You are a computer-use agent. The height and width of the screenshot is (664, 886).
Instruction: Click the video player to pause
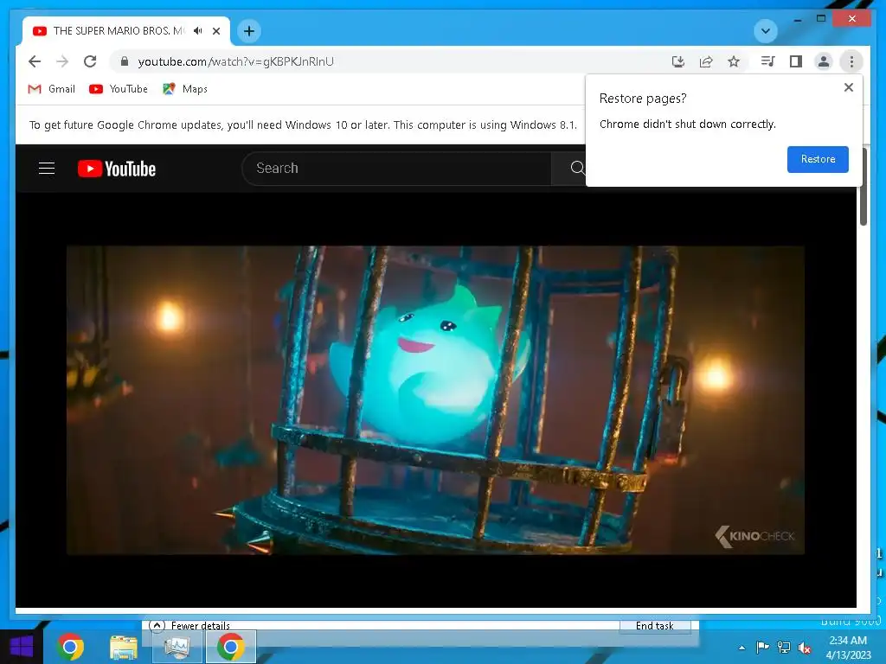435,399
